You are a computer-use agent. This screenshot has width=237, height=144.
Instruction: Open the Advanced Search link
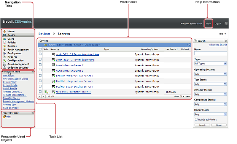pos(218,45)
